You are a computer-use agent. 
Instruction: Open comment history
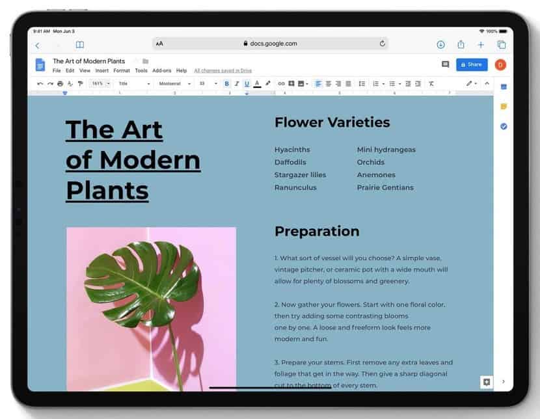pyautogui.click(x=446, y=64)
